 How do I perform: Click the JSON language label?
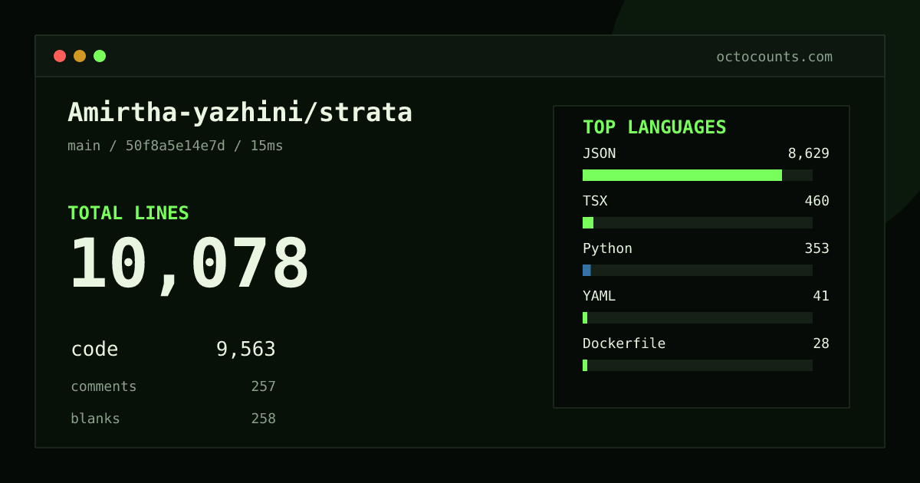[599, 153]
